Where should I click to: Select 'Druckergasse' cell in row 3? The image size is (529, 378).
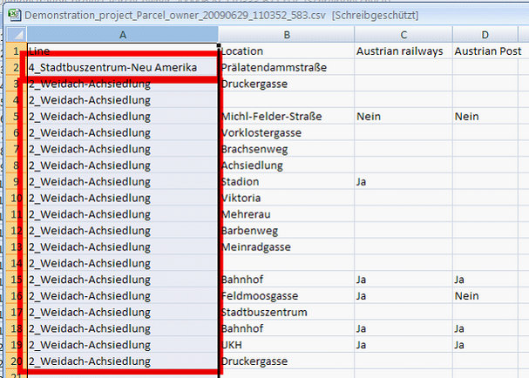click(287, 84)
